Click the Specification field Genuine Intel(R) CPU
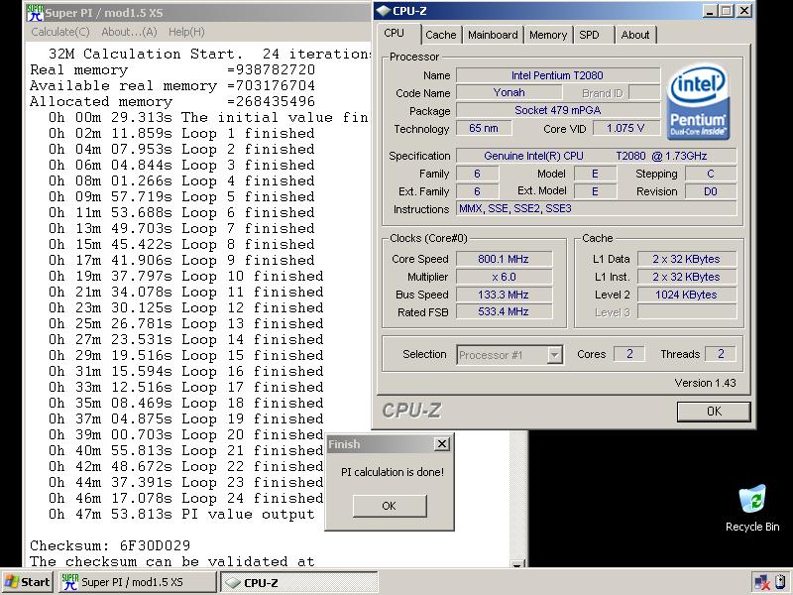The width and height of the screenshot is (793, 595). point(596,156)
